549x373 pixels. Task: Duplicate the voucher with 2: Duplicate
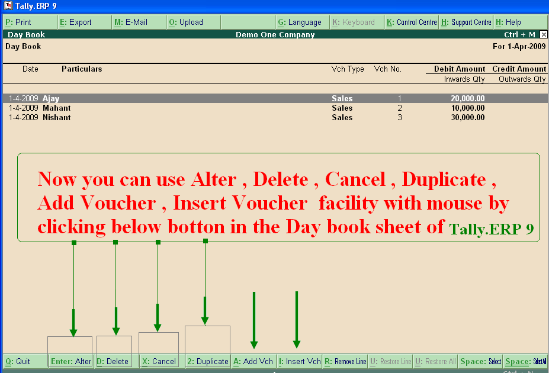click(207, 361)
